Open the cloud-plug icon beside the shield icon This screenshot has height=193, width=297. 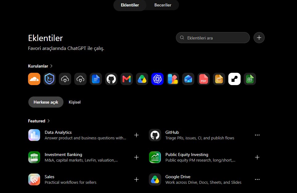click(x=65, y=79)
